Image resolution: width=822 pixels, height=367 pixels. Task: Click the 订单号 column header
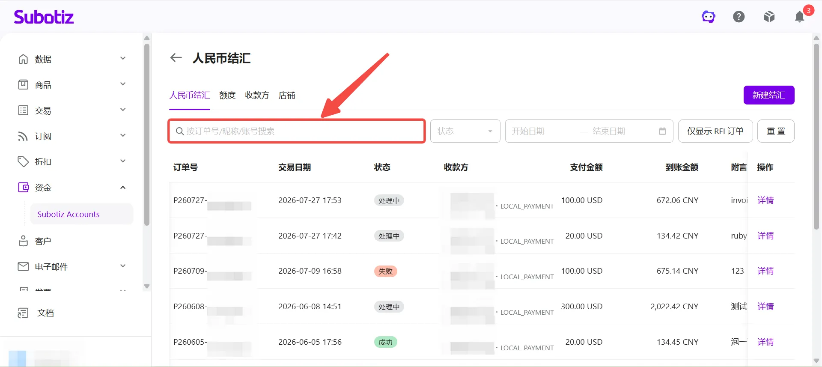point(185,167)
